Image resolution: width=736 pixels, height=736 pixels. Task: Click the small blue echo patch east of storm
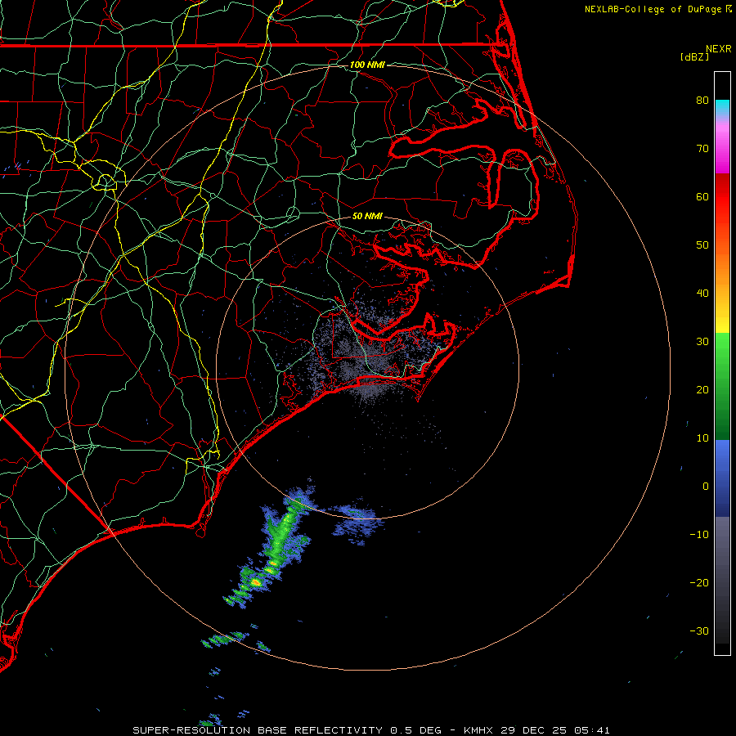tap(356, 521)
